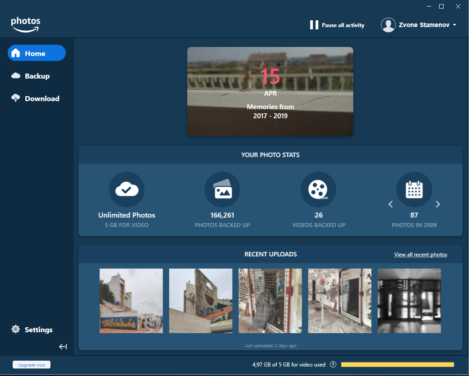469x376 pixels.
Task: Switch to Home from the navigation menu
Action: click(37, 53)
